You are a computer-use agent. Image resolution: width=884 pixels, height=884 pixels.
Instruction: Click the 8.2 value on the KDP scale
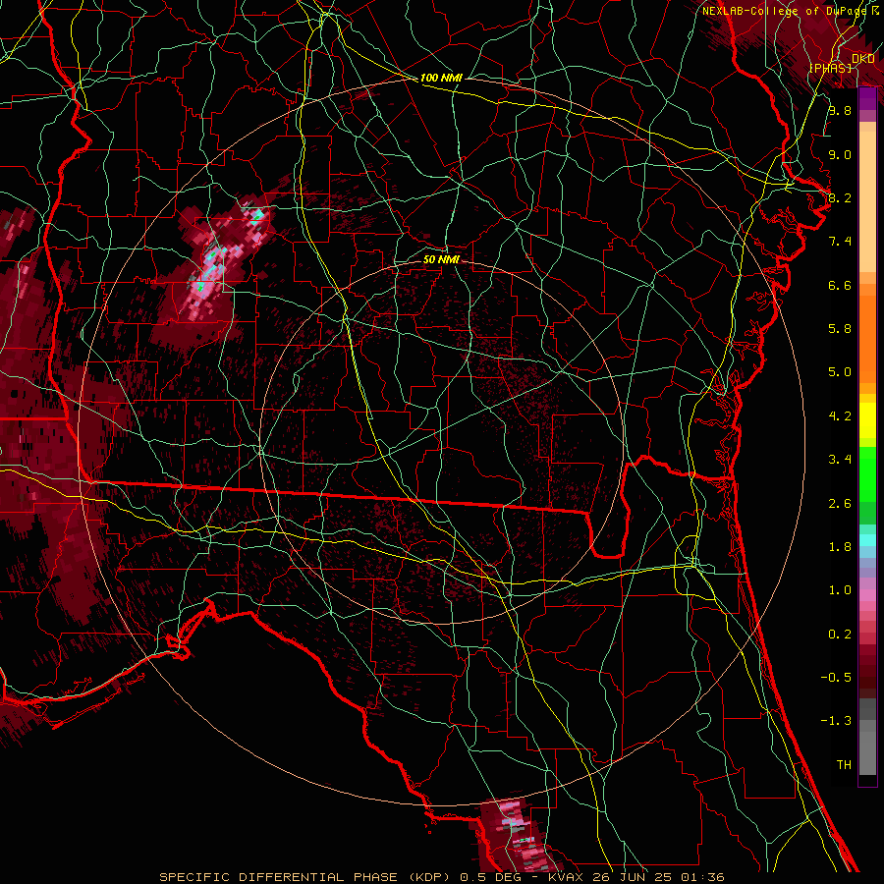coord(840,197)
